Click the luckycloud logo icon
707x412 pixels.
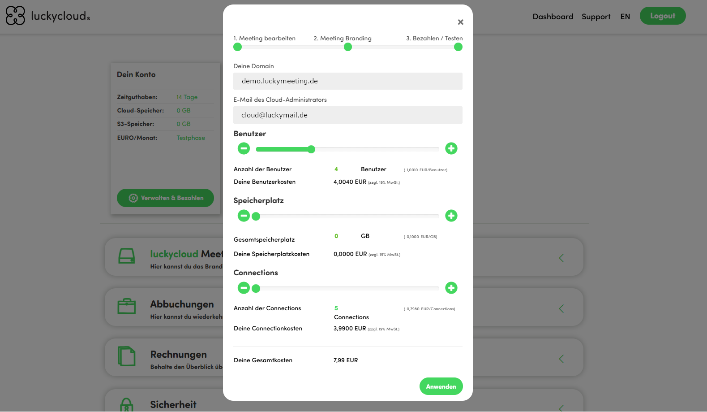point(15,16)
